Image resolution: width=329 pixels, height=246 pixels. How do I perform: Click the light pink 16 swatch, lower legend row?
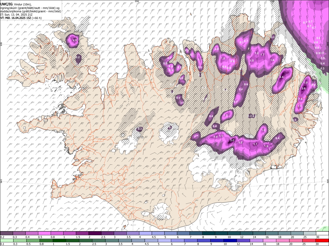[x=269, y=240]
